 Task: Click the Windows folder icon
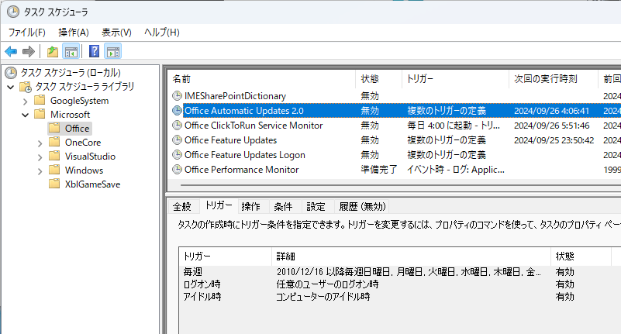pyautogui.click(x=54, y=170)
